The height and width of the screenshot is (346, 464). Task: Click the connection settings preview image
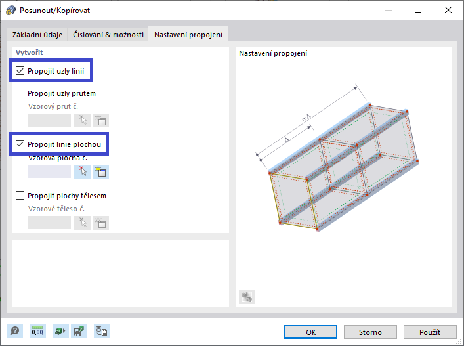tap(337, 158)
